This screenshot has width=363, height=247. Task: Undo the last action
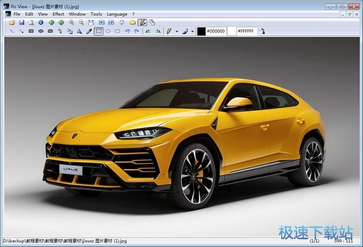click(127, 31)
